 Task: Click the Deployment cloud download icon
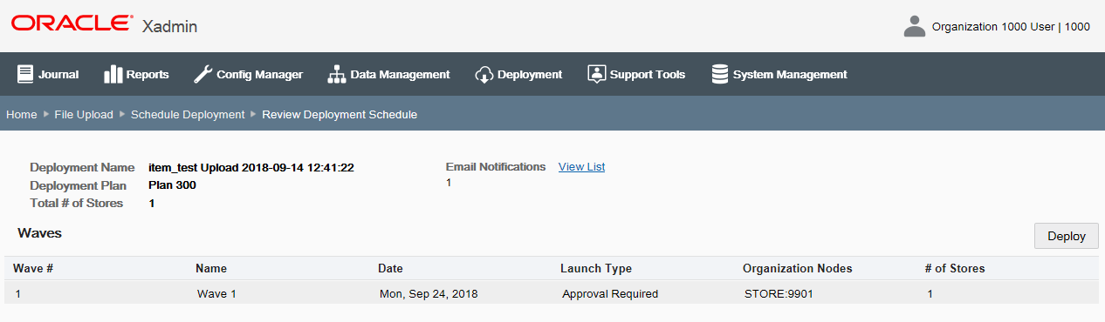[x=484, y=74]
